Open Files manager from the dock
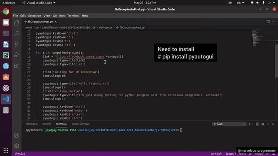The height and width of the screenshot is (156, 278). [x=6, y=23]
